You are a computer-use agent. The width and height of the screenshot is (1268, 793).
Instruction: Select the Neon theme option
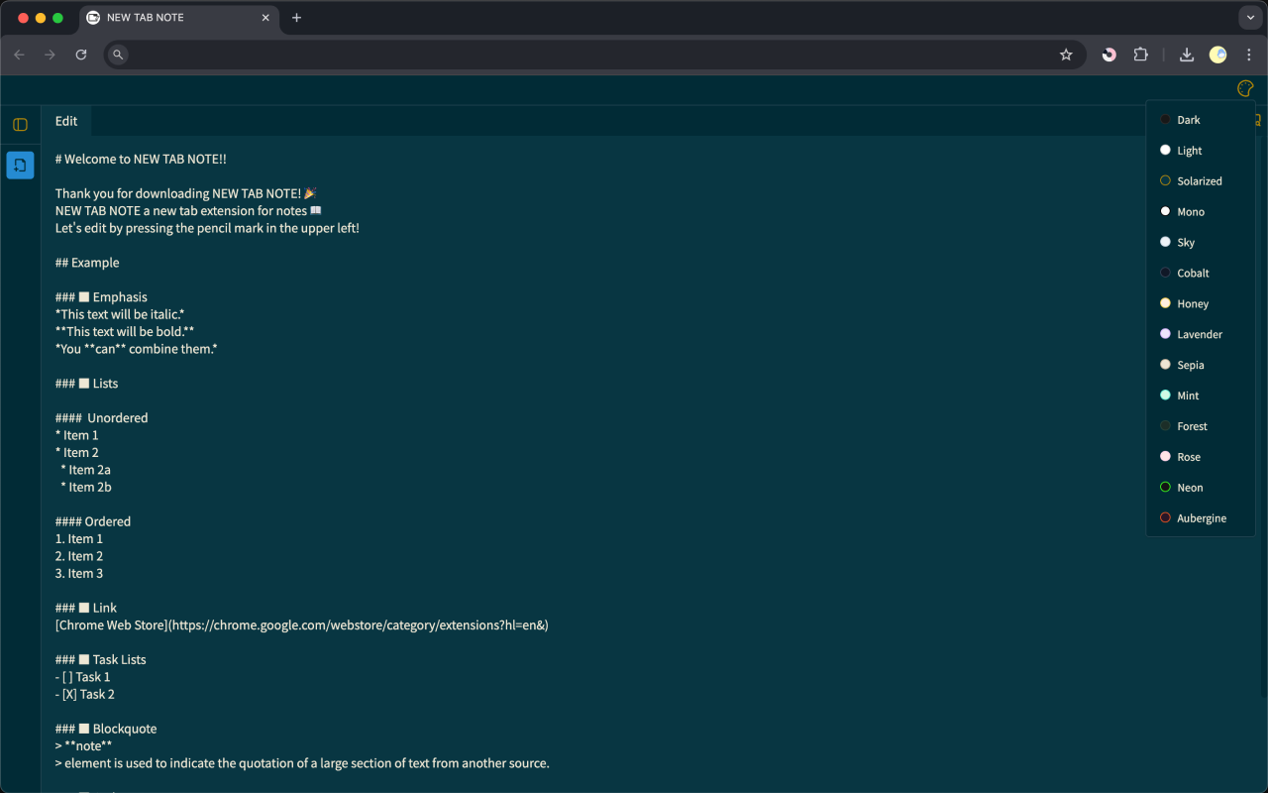tap(1201, 488)
